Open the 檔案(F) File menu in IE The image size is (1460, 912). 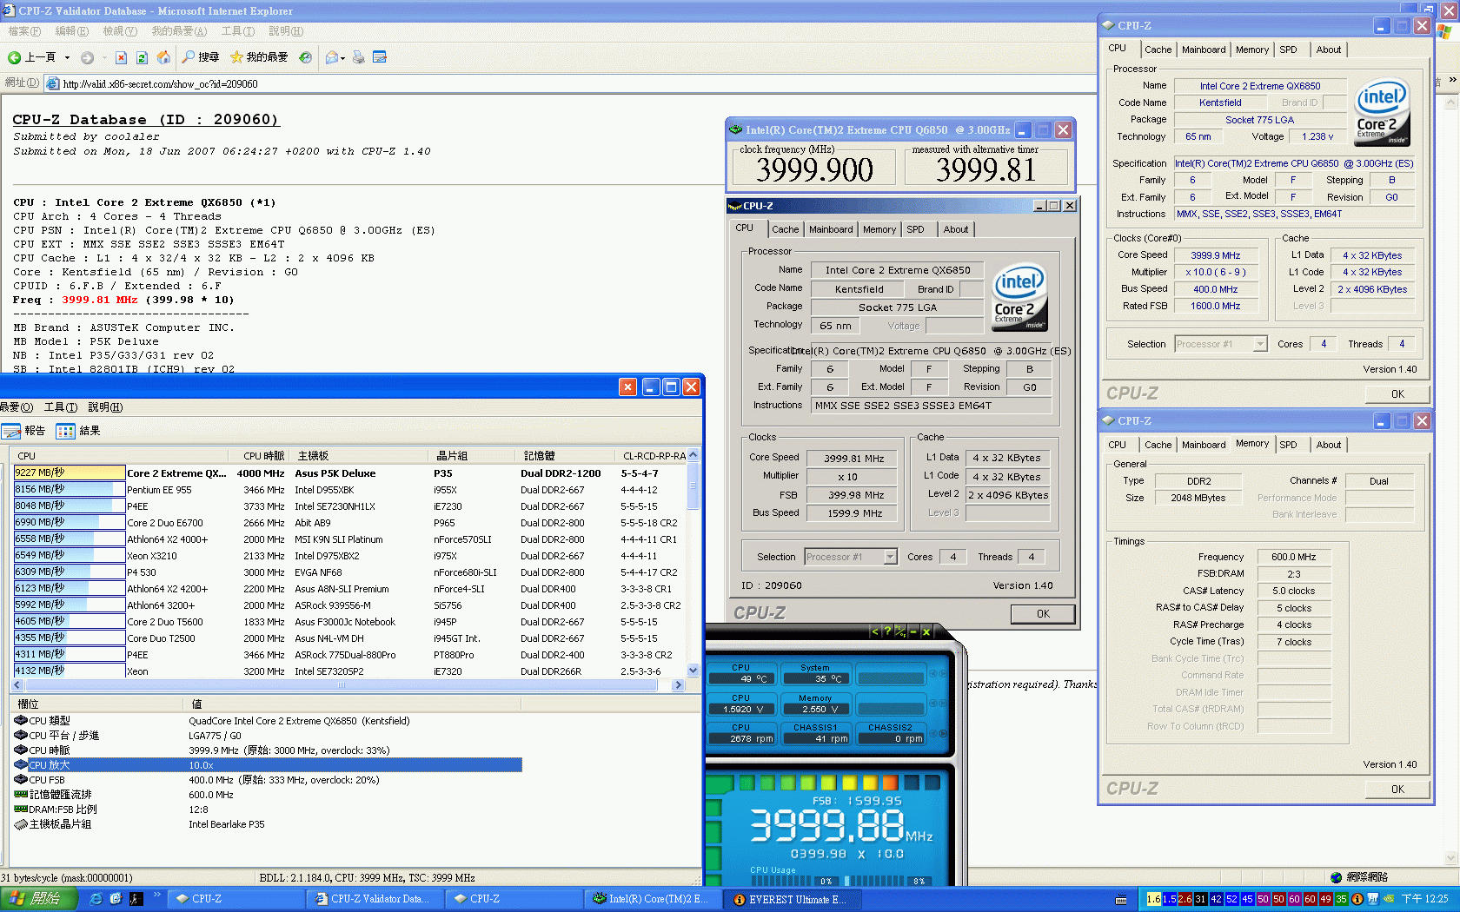tap(24, 31)
